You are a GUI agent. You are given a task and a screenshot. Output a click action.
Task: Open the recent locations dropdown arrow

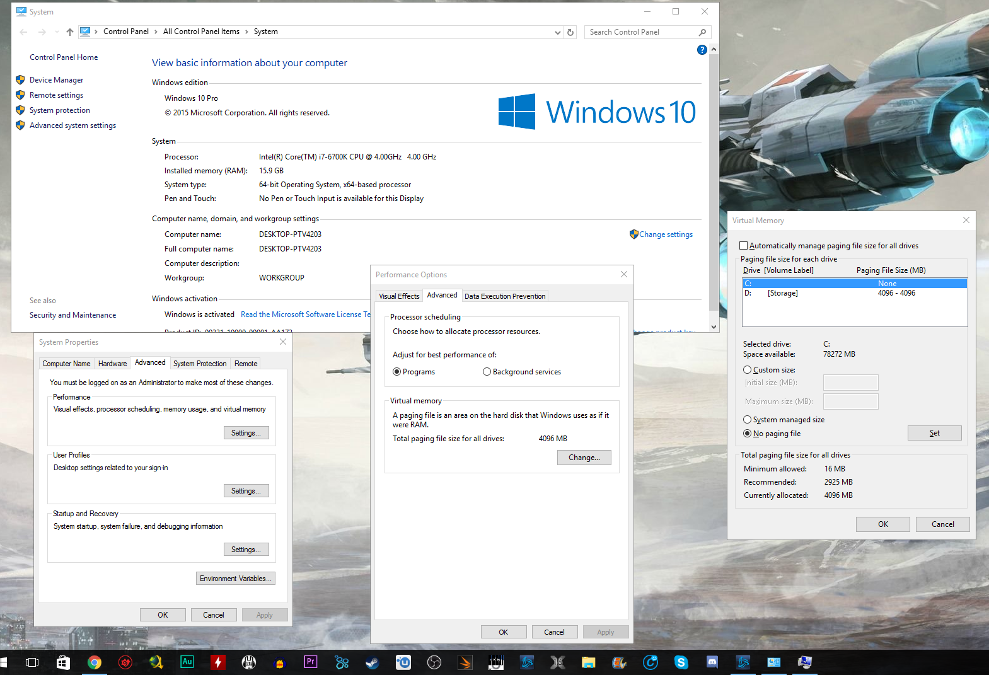click(57, 32)
